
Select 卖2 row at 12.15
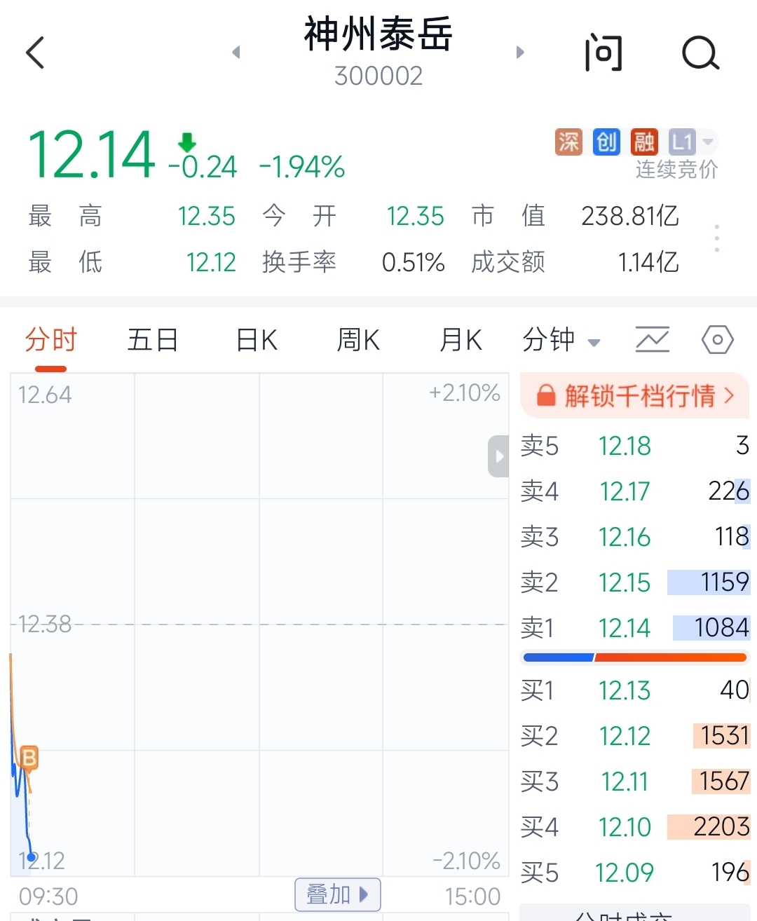tap(635, 582)
